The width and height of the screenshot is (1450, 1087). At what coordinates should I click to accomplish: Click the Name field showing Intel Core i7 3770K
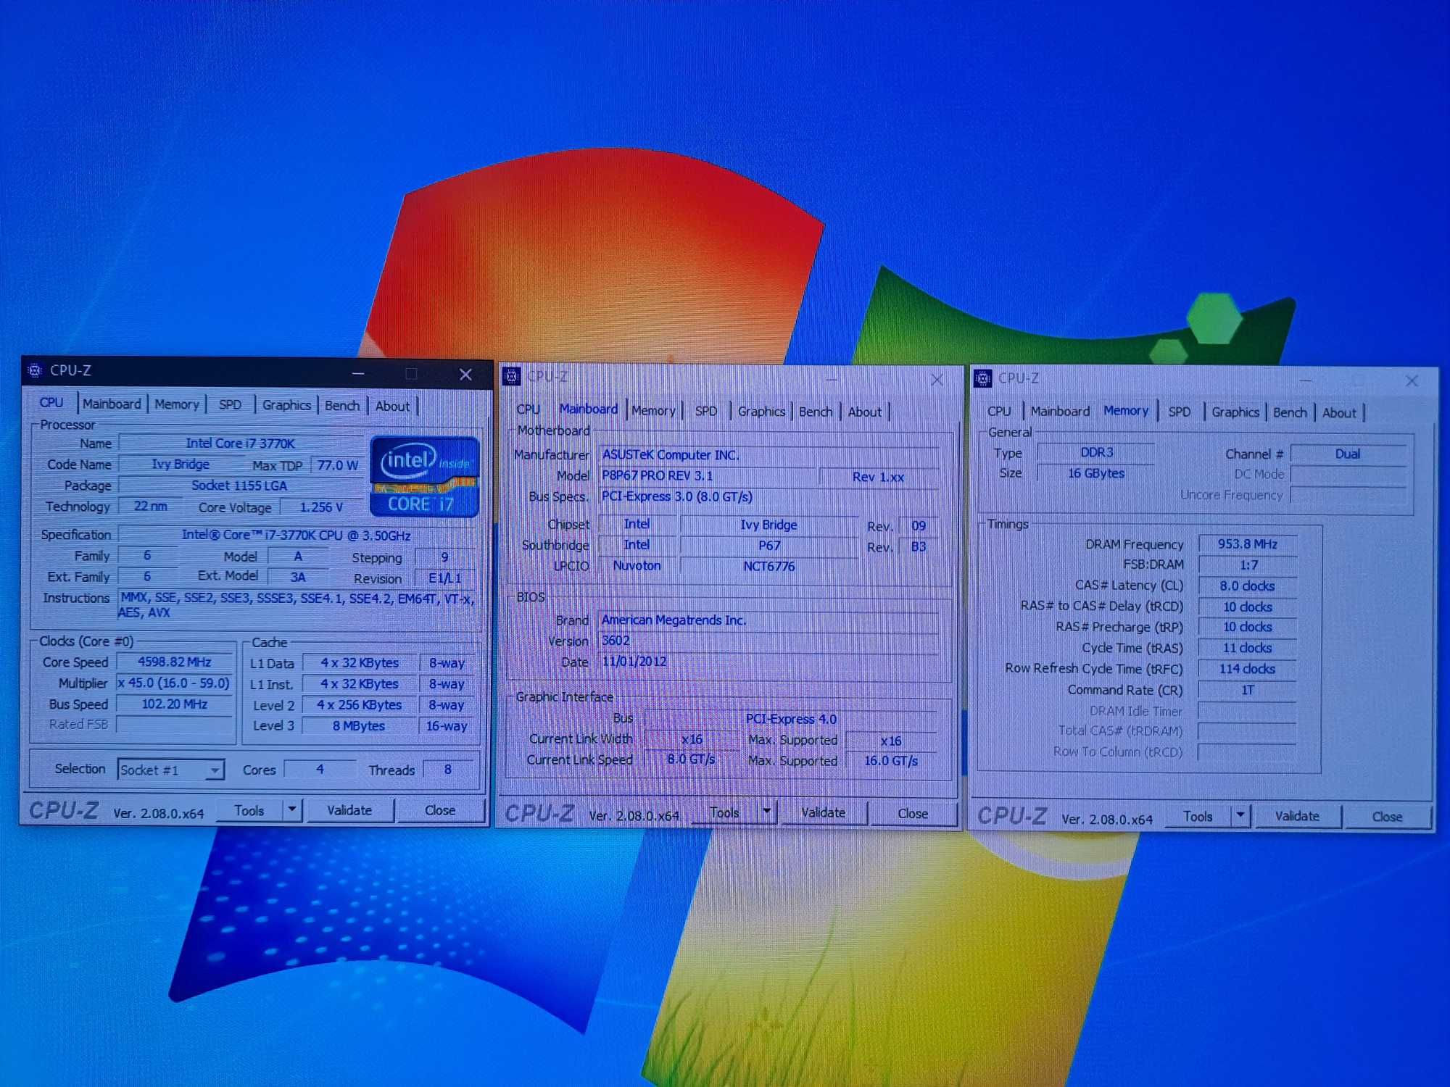coord(241,443)
